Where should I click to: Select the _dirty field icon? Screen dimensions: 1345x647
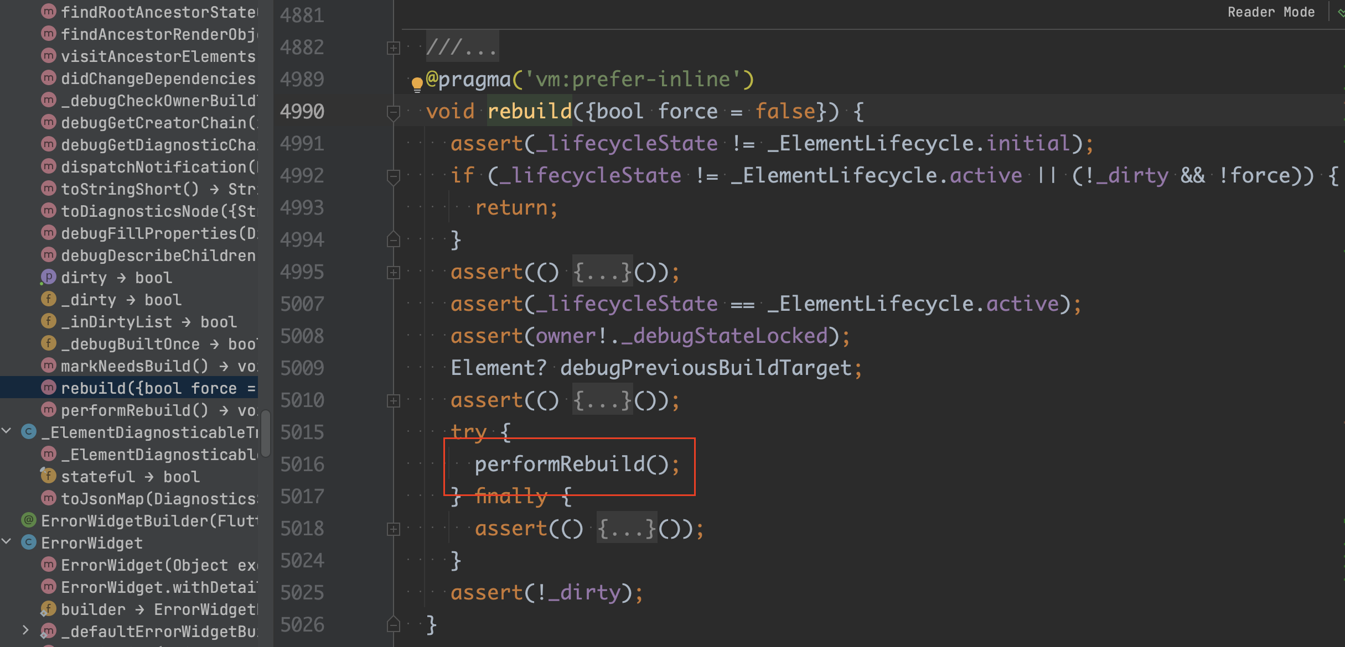tap(49, 299)
